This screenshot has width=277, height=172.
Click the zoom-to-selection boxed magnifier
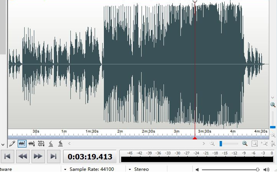click(x=255, y=144)
